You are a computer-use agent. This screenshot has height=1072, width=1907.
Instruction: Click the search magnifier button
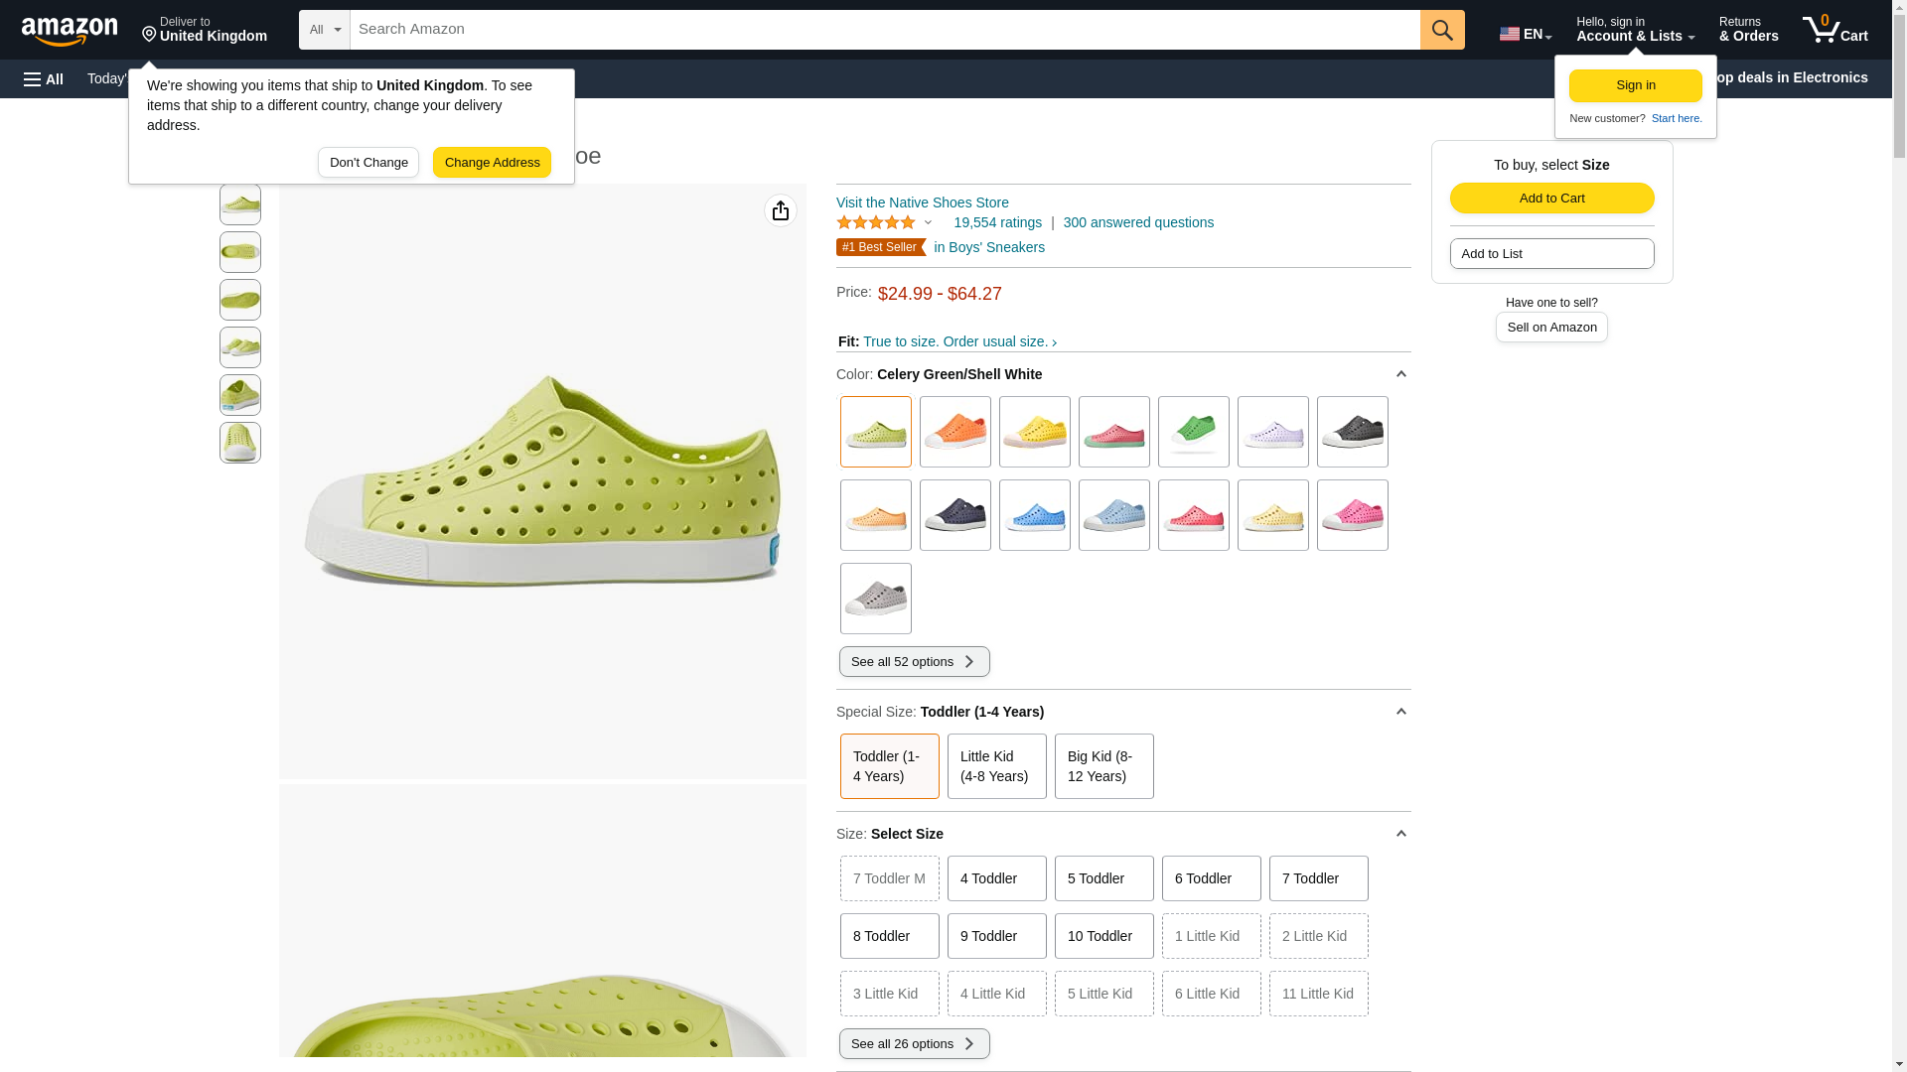[x=1442, y=30]
